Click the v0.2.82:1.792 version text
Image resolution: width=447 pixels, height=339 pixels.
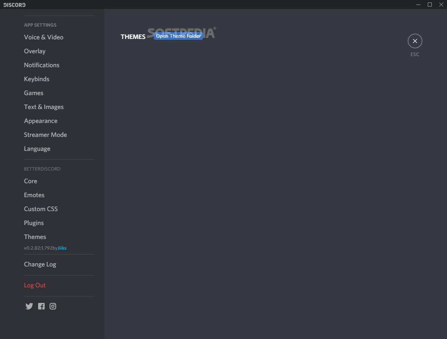pos(38,248)
